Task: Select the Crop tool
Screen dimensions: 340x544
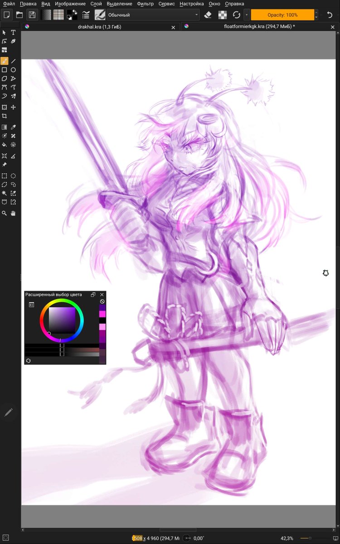Action: click(4, 116)
